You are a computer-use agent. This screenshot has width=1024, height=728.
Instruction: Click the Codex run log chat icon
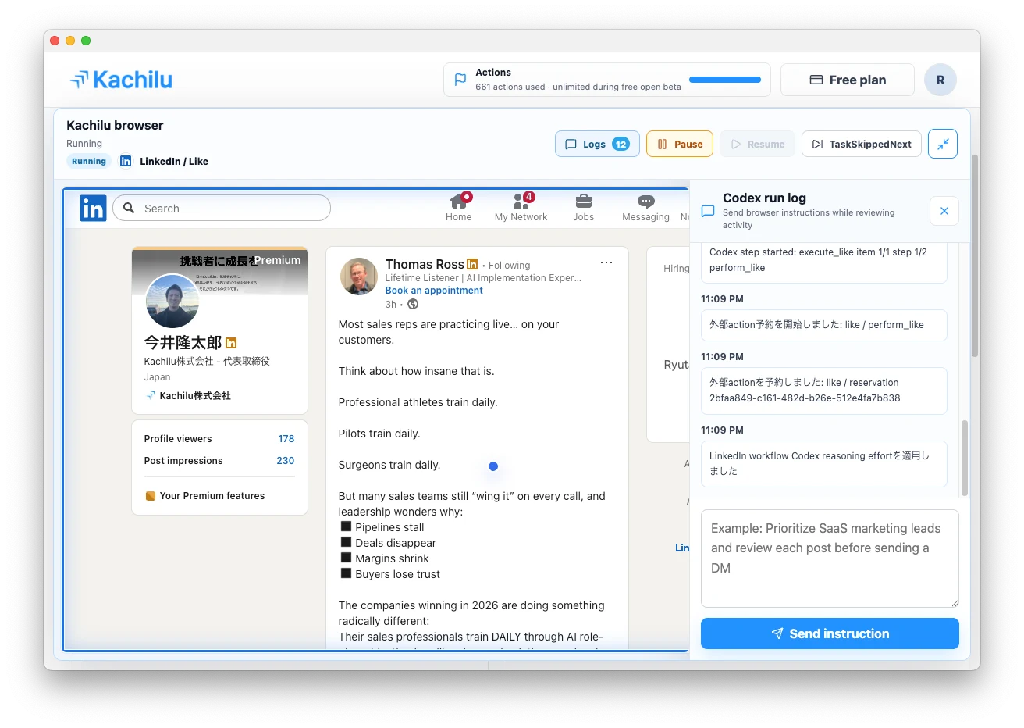click(708, 211)
